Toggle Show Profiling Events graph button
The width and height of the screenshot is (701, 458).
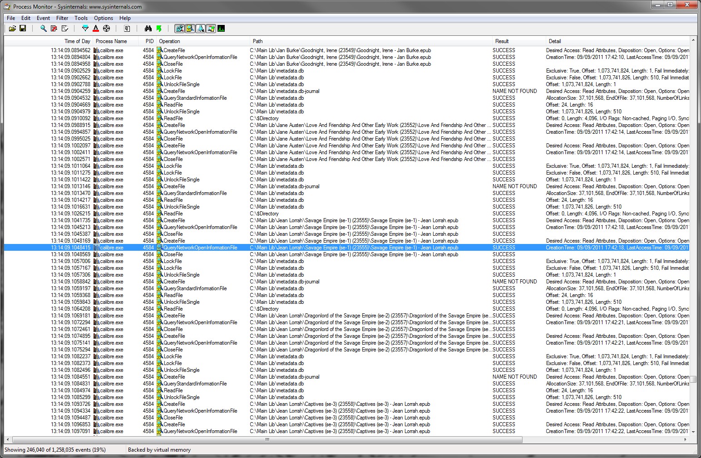click(221, 29)
